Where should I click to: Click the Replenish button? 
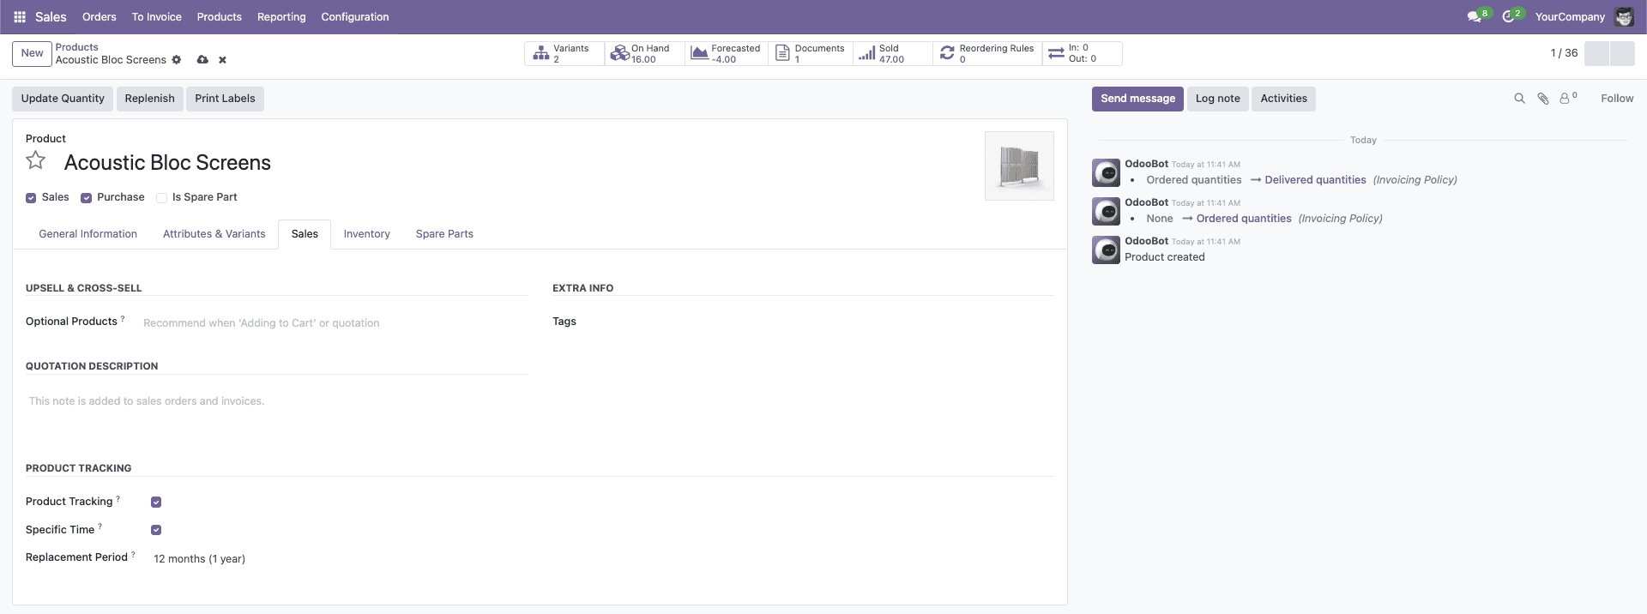[x=149, y=99]
